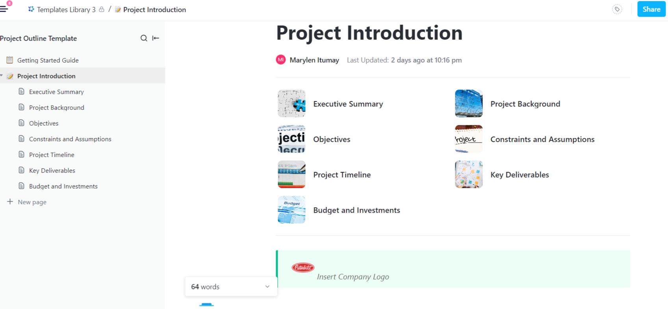Click the lock icon beside Templates Library 3

(x=101, y=9)
